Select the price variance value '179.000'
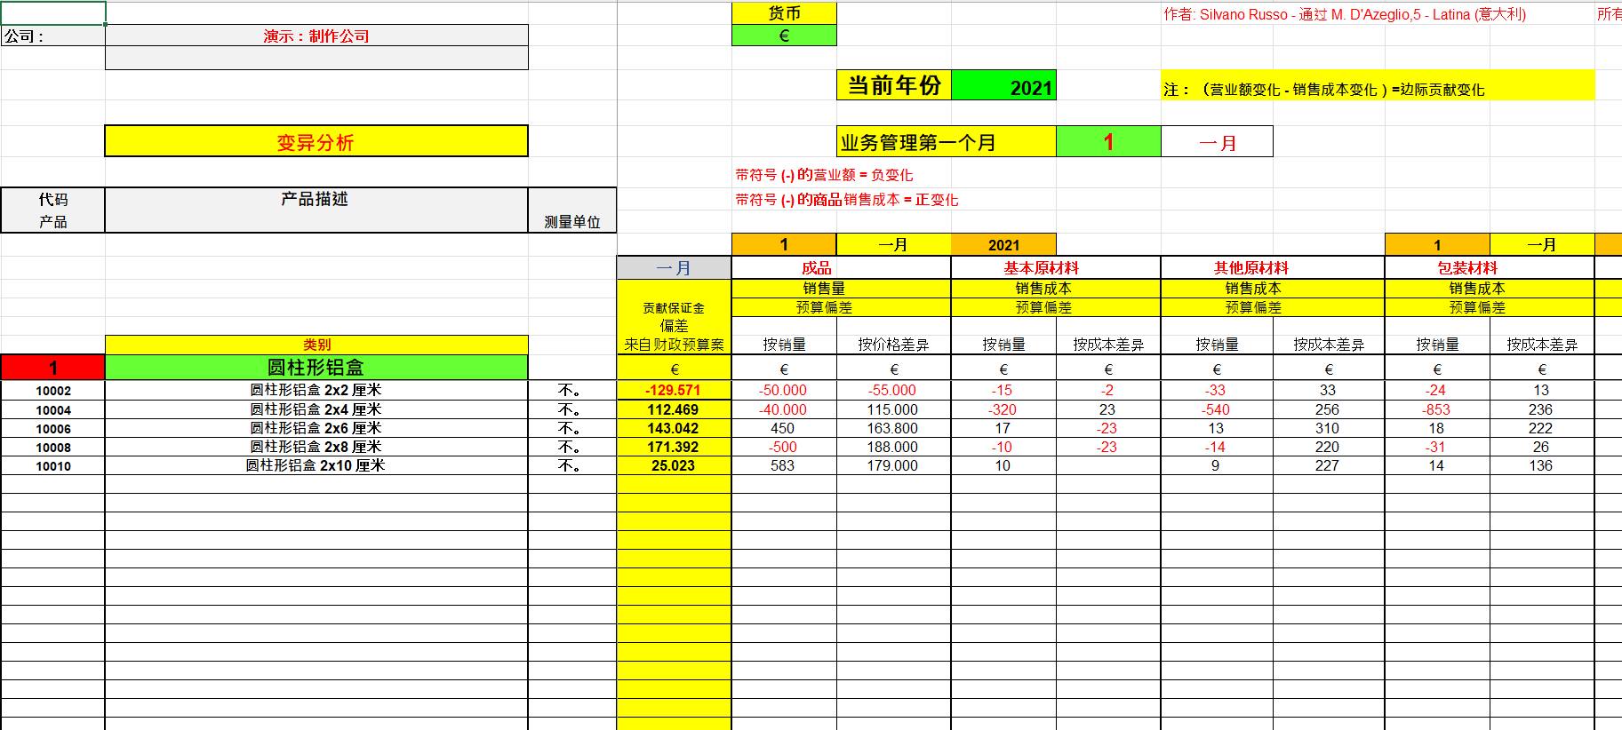The width and height of the screenshot is (1622, 730). (893, 465)
